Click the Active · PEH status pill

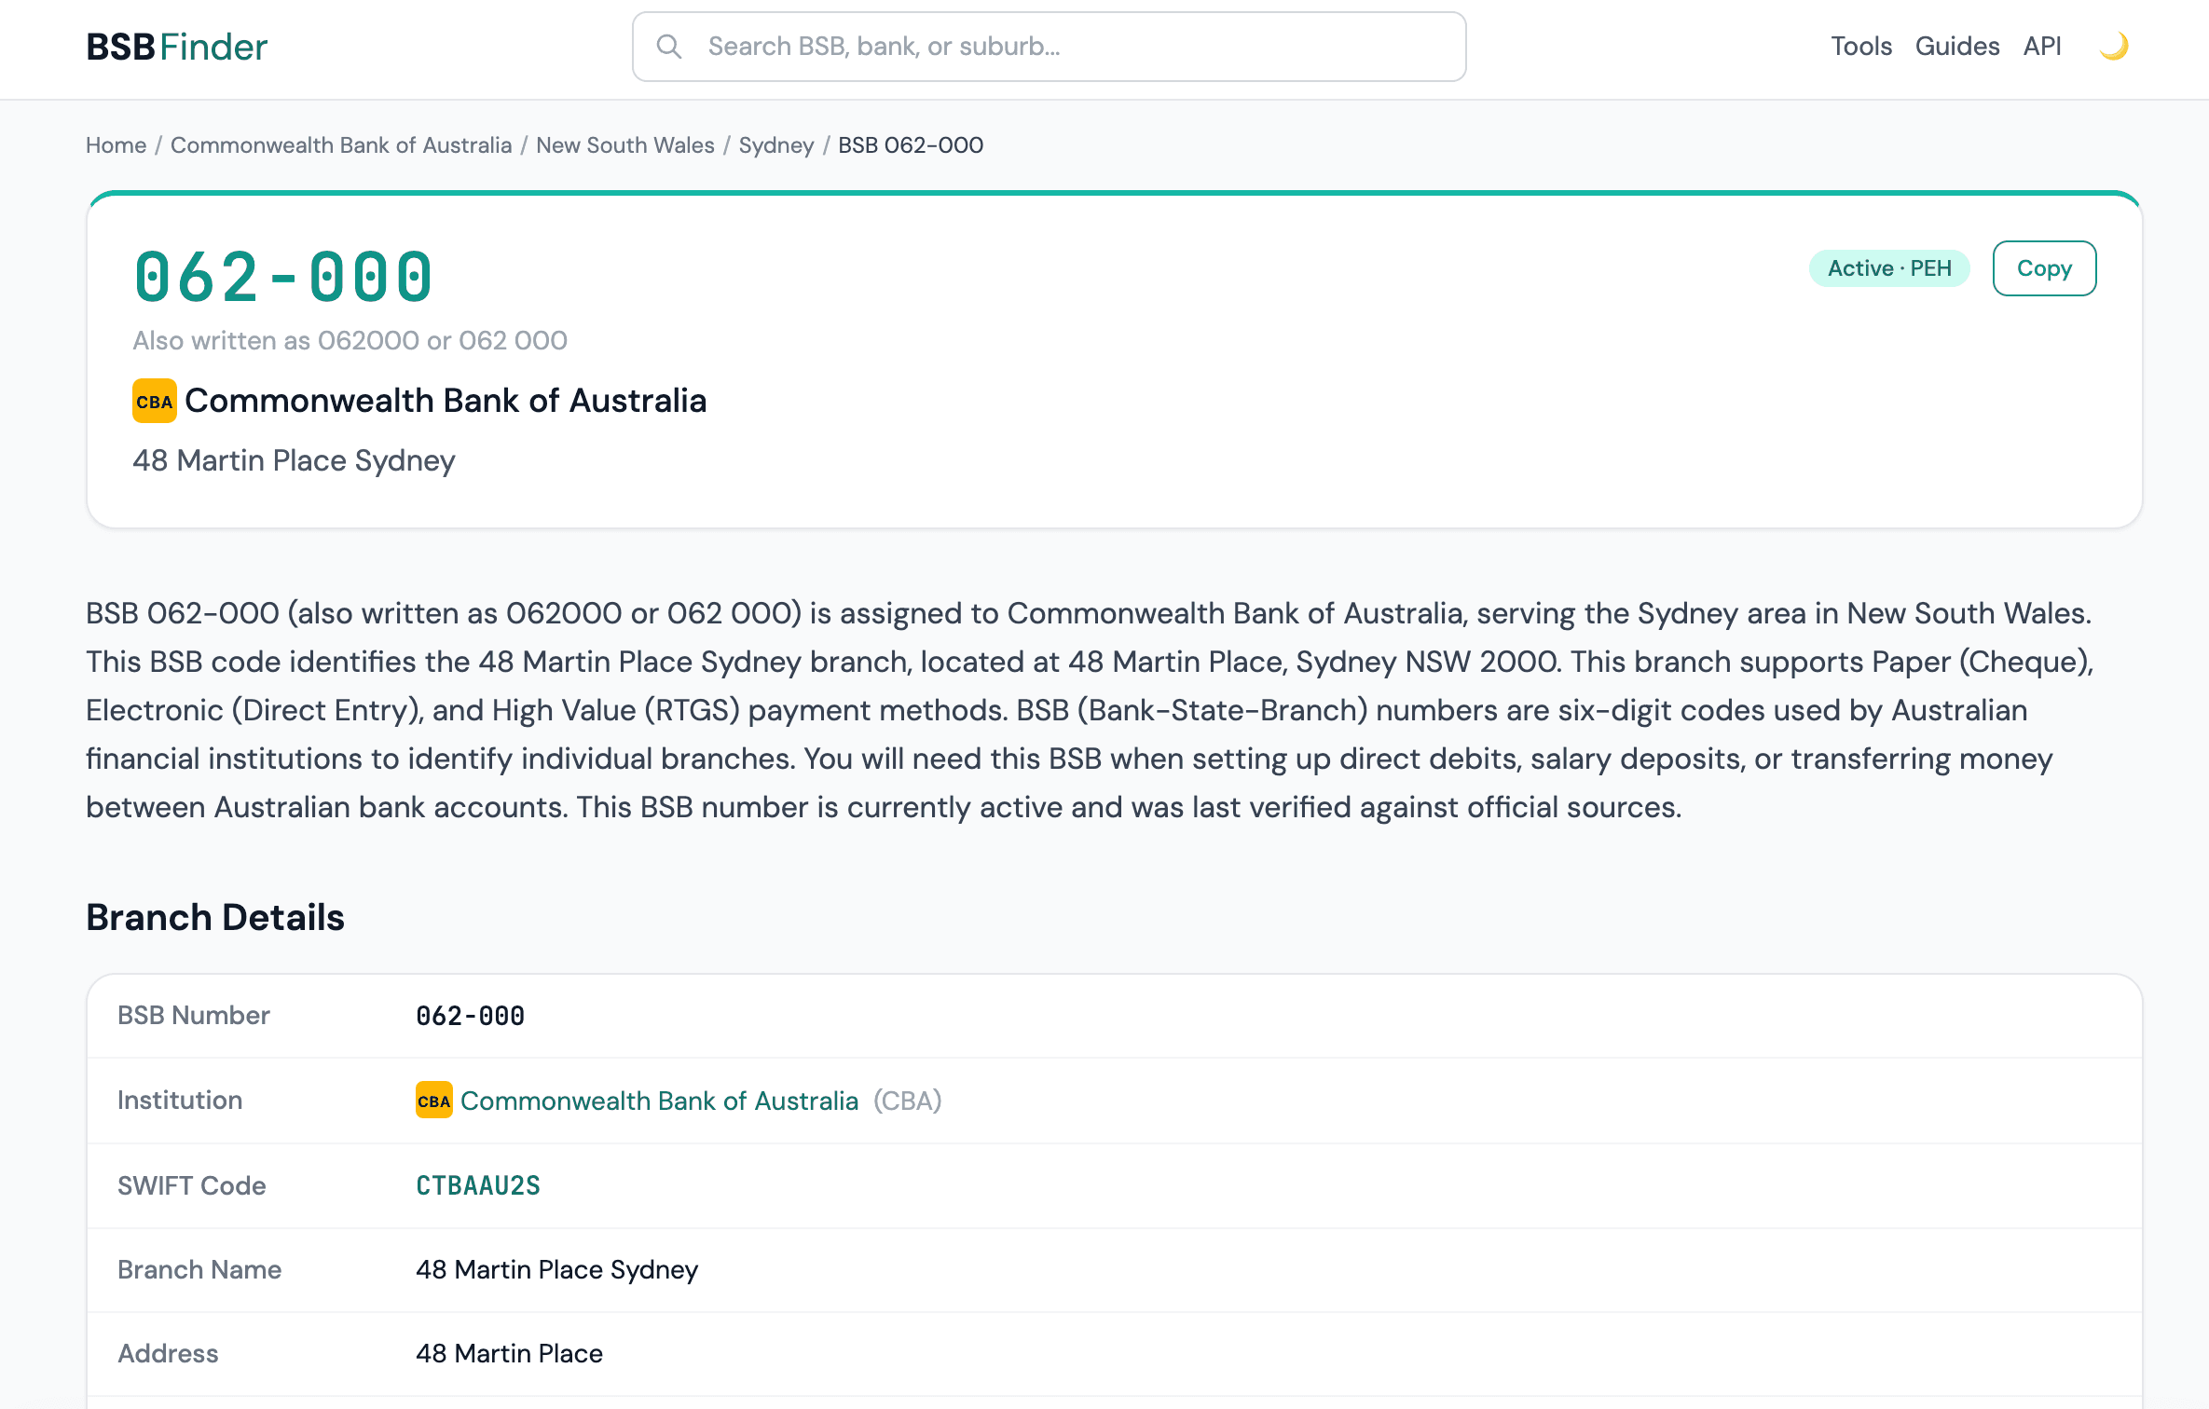tap(1888, 268)
